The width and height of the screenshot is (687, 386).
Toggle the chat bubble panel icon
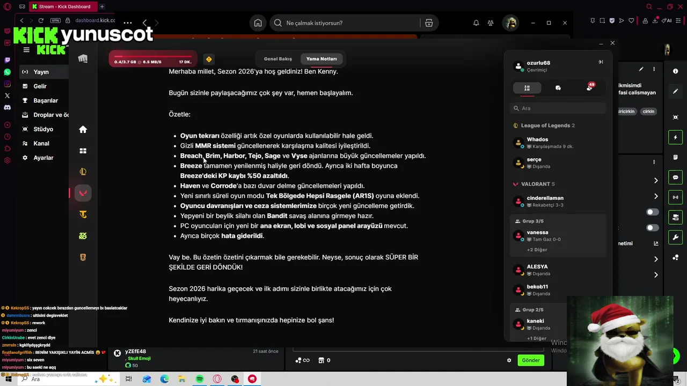pos(675,177)
